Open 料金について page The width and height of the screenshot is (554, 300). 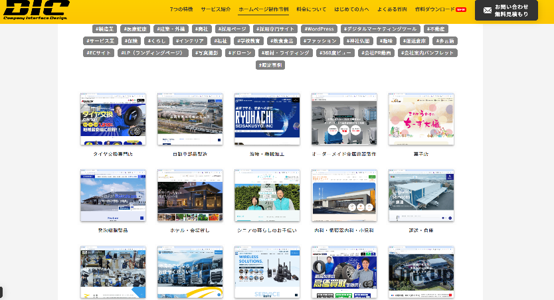[x=311, y=10]
